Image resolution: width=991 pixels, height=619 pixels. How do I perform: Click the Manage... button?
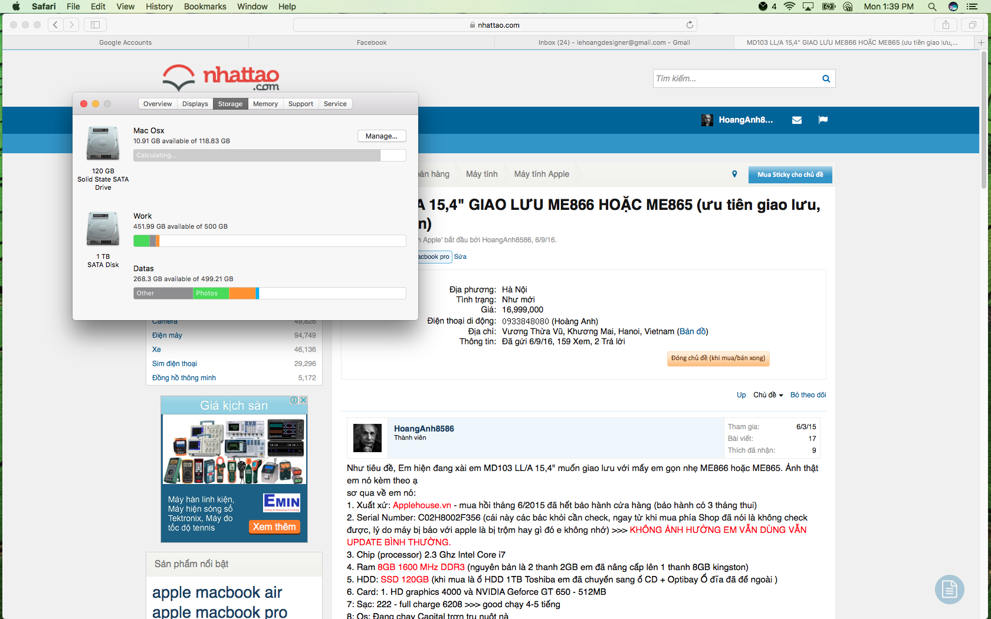click(381, 136)
